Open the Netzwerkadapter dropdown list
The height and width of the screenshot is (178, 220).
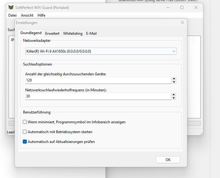pyautogui.click(x=101, y=51)
